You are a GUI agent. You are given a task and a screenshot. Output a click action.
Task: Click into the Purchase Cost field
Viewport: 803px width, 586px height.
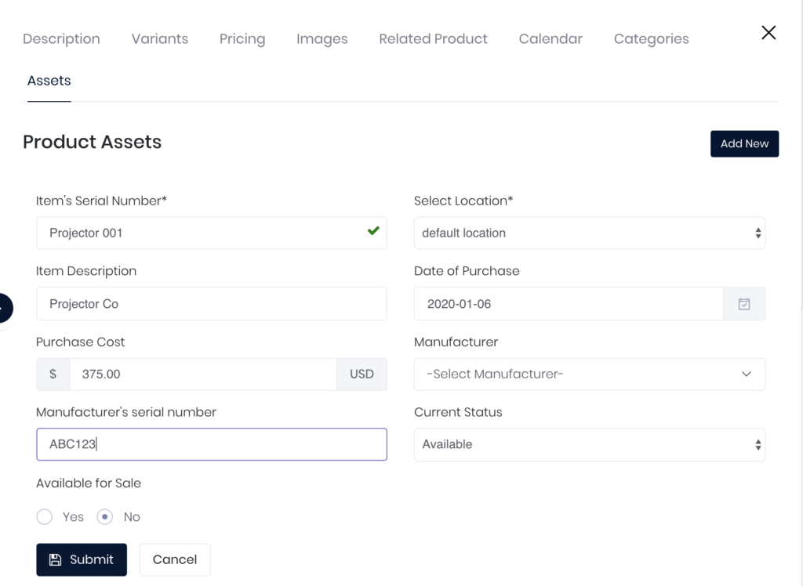(x=203, y=374)
